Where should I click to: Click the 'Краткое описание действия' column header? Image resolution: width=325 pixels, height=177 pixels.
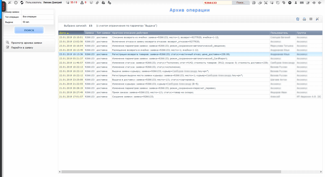coord(130,33)
